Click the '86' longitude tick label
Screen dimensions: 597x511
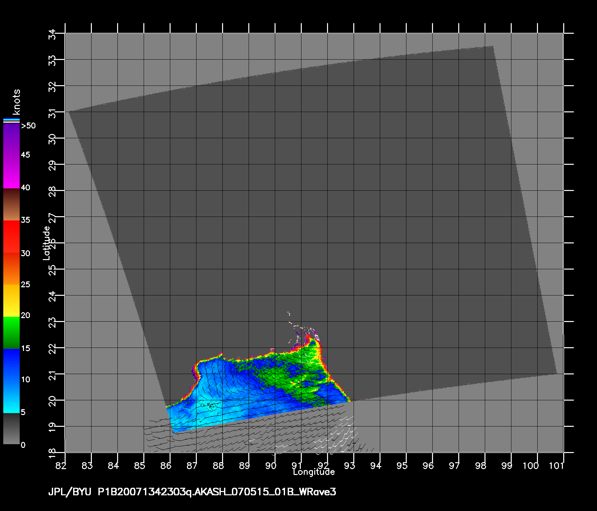point(166,465)
